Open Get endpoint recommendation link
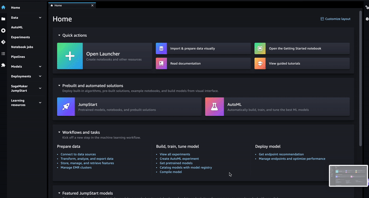 pyautogui.click(x=281, y=154)
